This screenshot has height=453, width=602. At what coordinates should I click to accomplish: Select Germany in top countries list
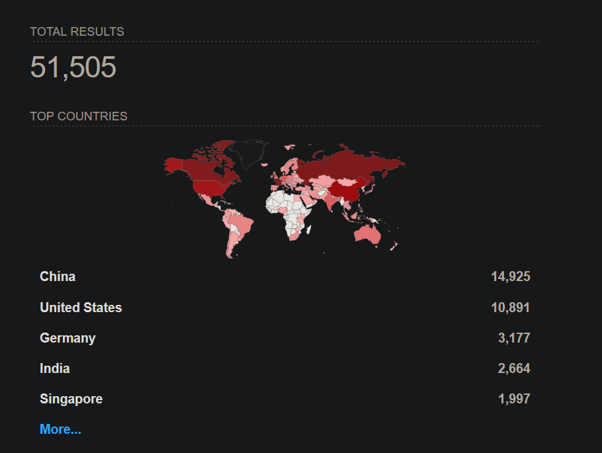(67, 338)
